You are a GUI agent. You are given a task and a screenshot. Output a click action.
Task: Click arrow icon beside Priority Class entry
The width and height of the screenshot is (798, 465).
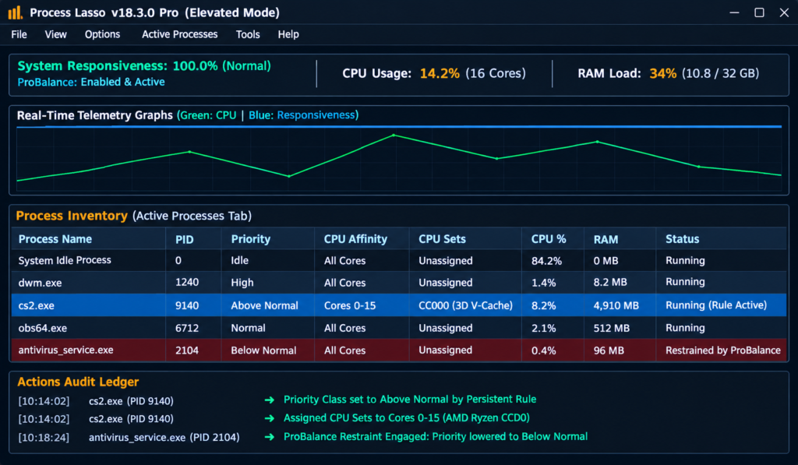tap(270, 400)
